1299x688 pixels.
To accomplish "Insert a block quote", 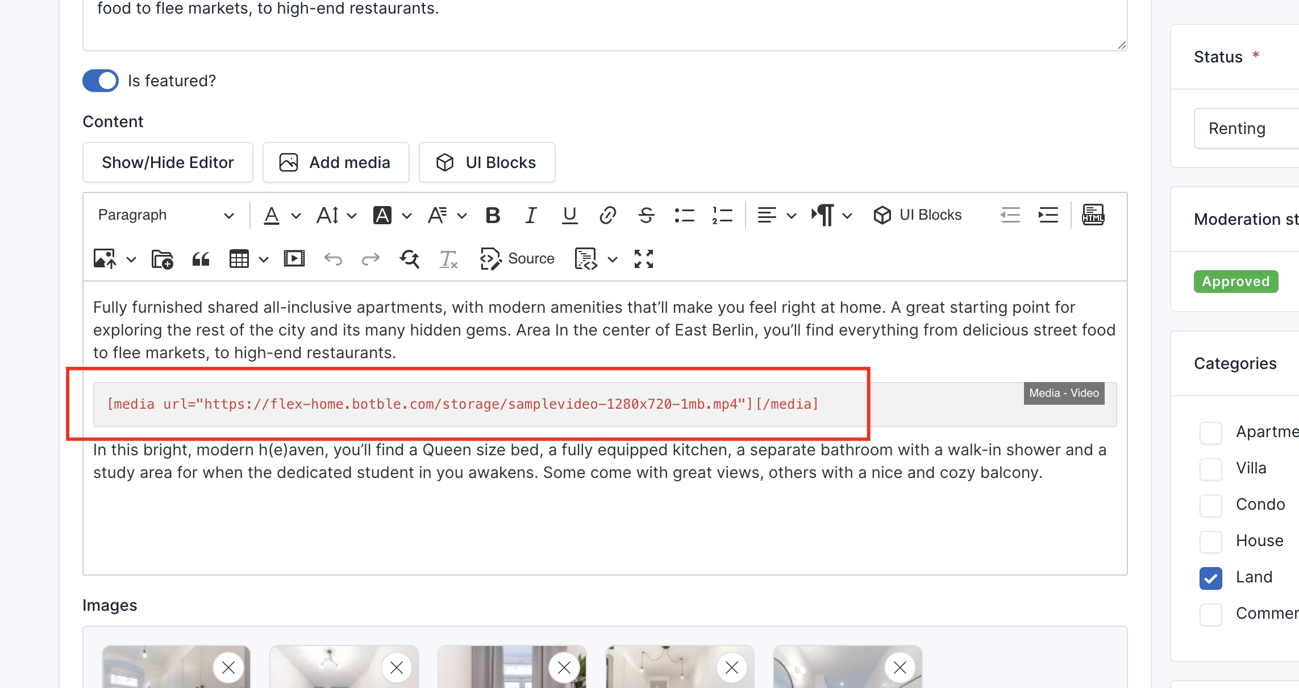I will point(201,259).
